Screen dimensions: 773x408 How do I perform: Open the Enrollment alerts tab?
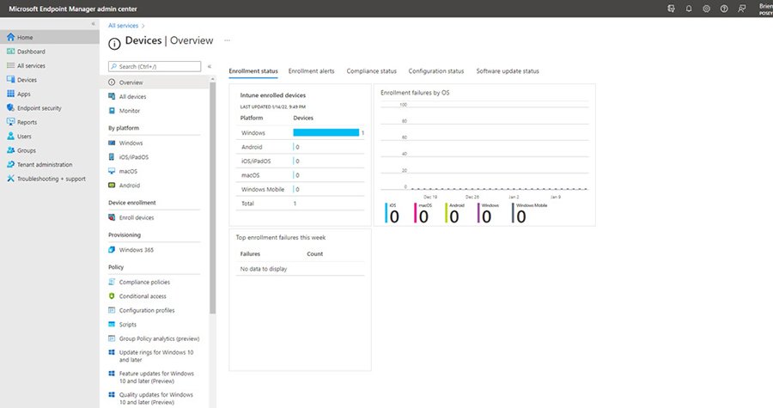pos(312,70)
